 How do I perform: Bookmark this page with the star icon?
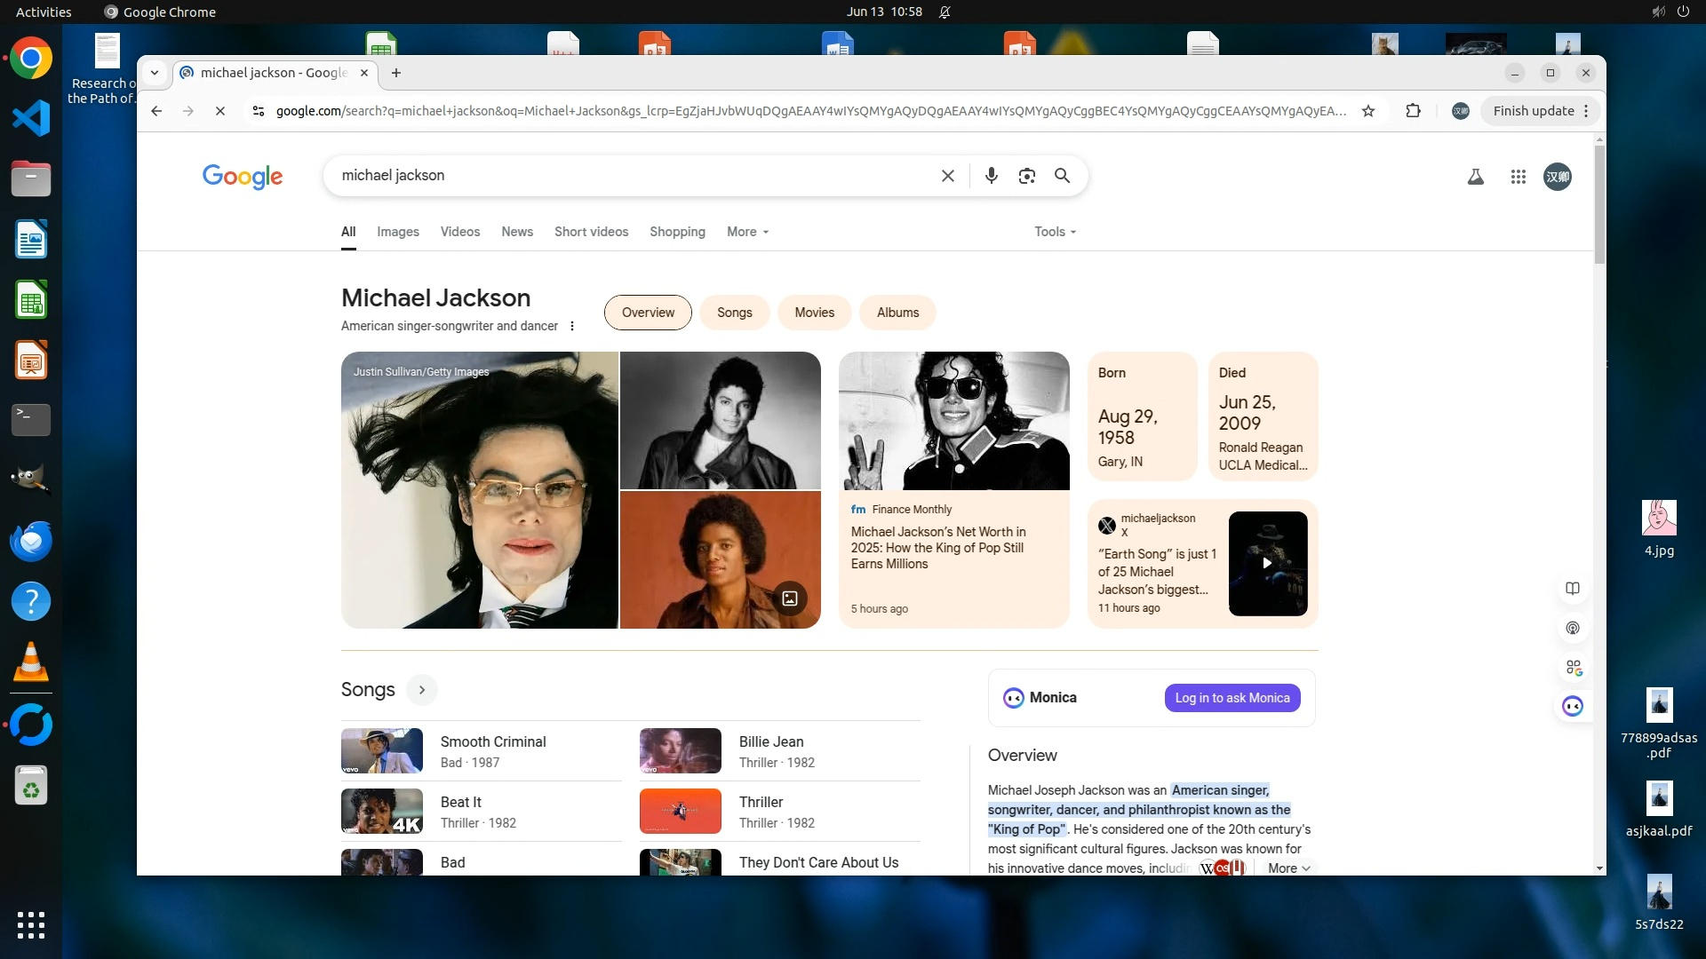coord(1368,111)
